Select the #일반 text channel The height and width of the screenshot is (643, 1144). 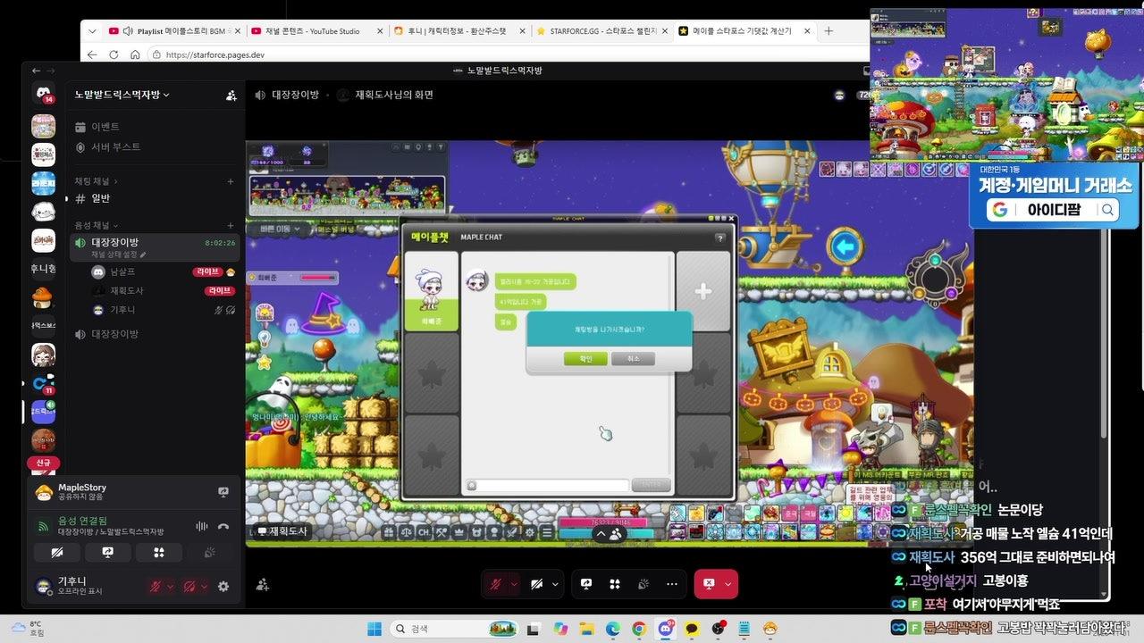(x=155, y=198)
